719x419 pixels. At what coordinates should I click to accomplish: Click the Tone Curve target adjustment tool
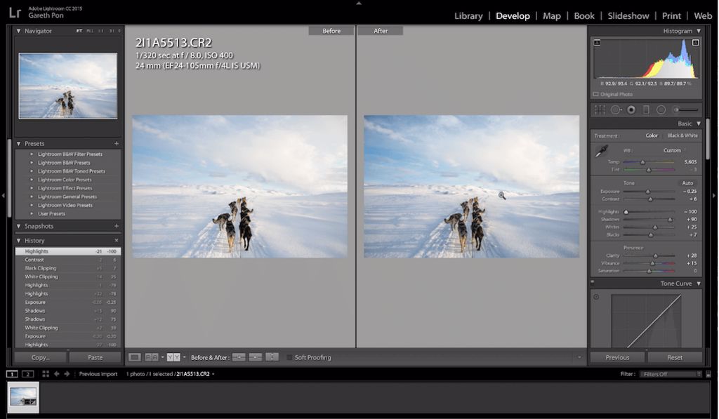pos(596,297)
